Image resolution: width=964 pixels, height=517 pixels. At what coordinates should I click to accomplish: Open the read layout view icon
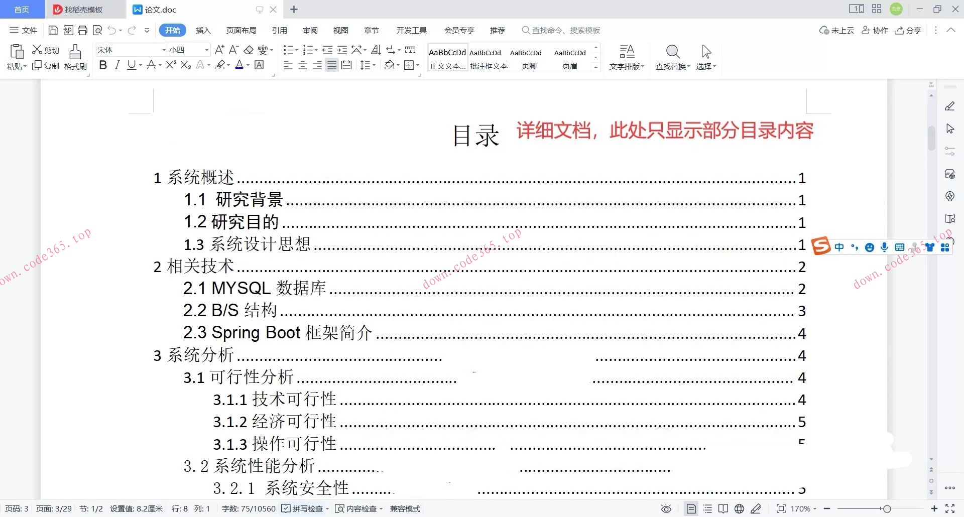(724, 508)
